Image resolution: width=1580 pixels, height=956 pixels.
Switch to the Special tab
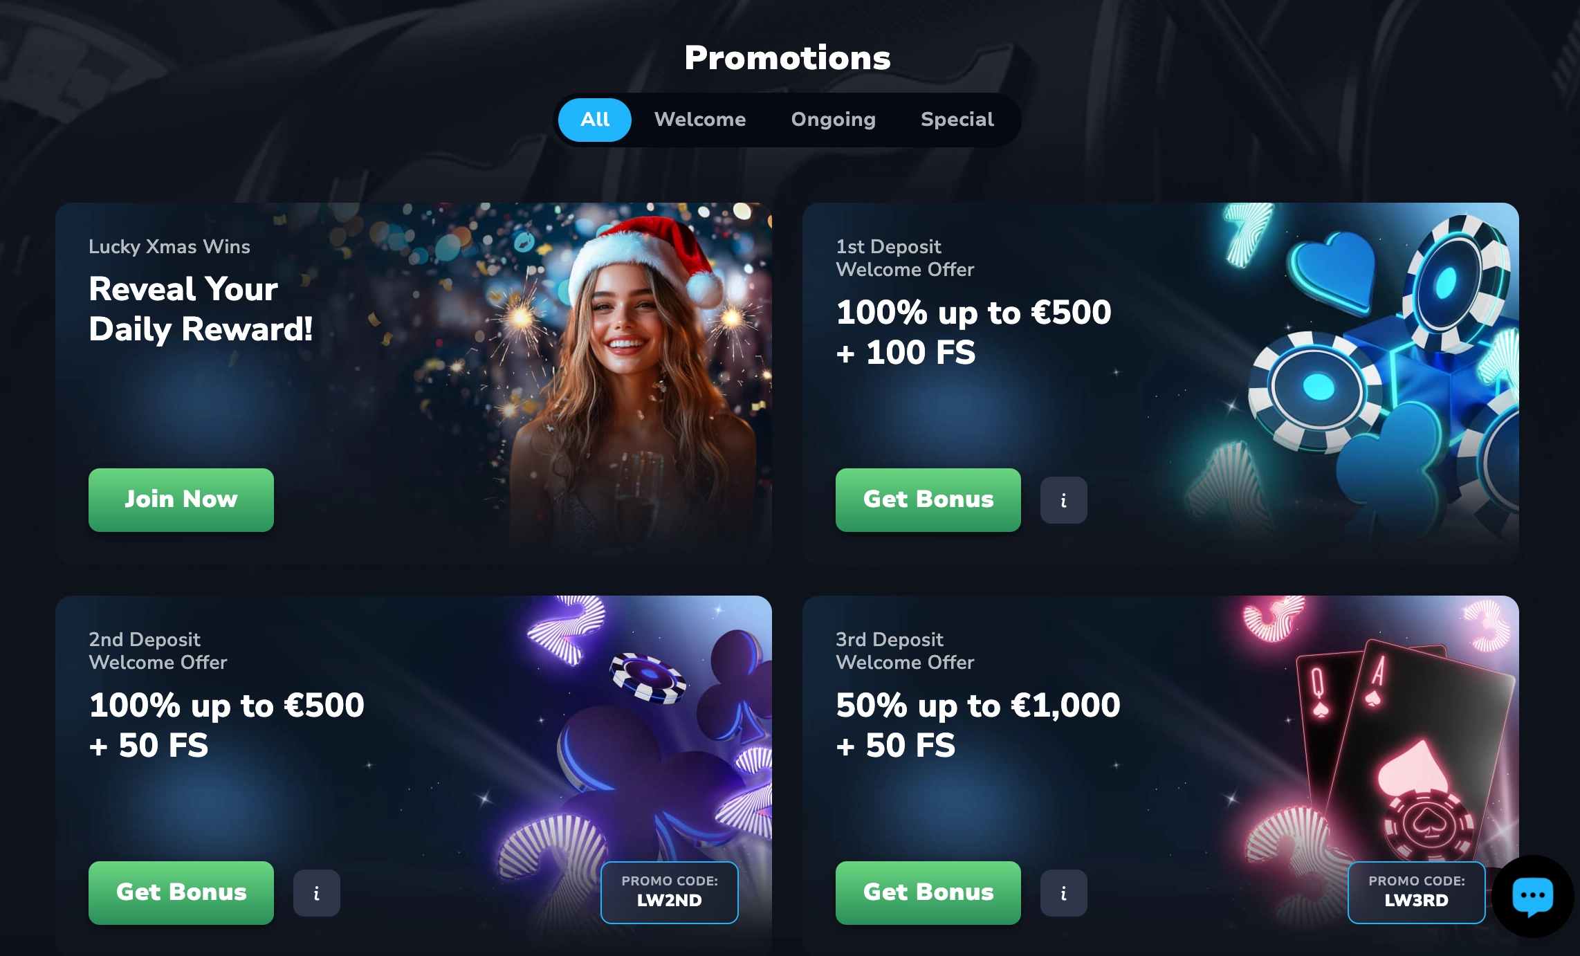click(957, 120)
